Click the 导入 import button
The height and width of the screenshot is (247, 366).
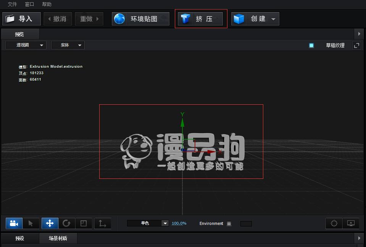[x=21, y=19]
